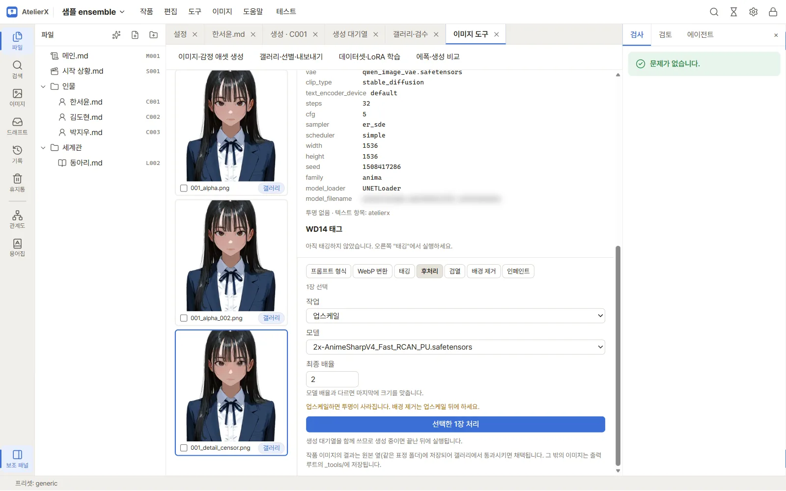786x491 pixels.
Task: Toggle the 보조 패널 side panel
Action: tap(17, 459)
